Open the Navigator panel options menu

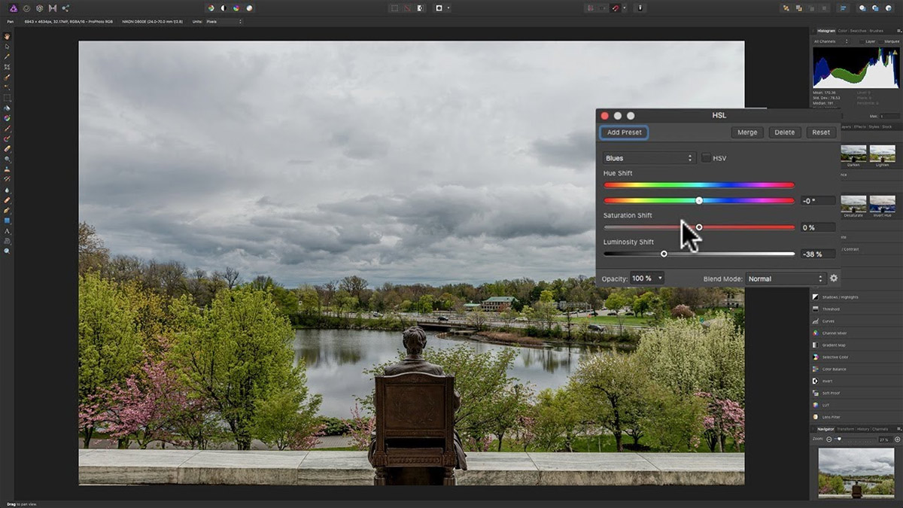tap(898, 429)
